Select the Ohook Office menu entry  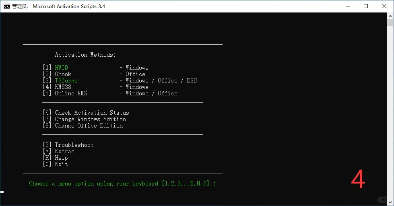point(63,74)
